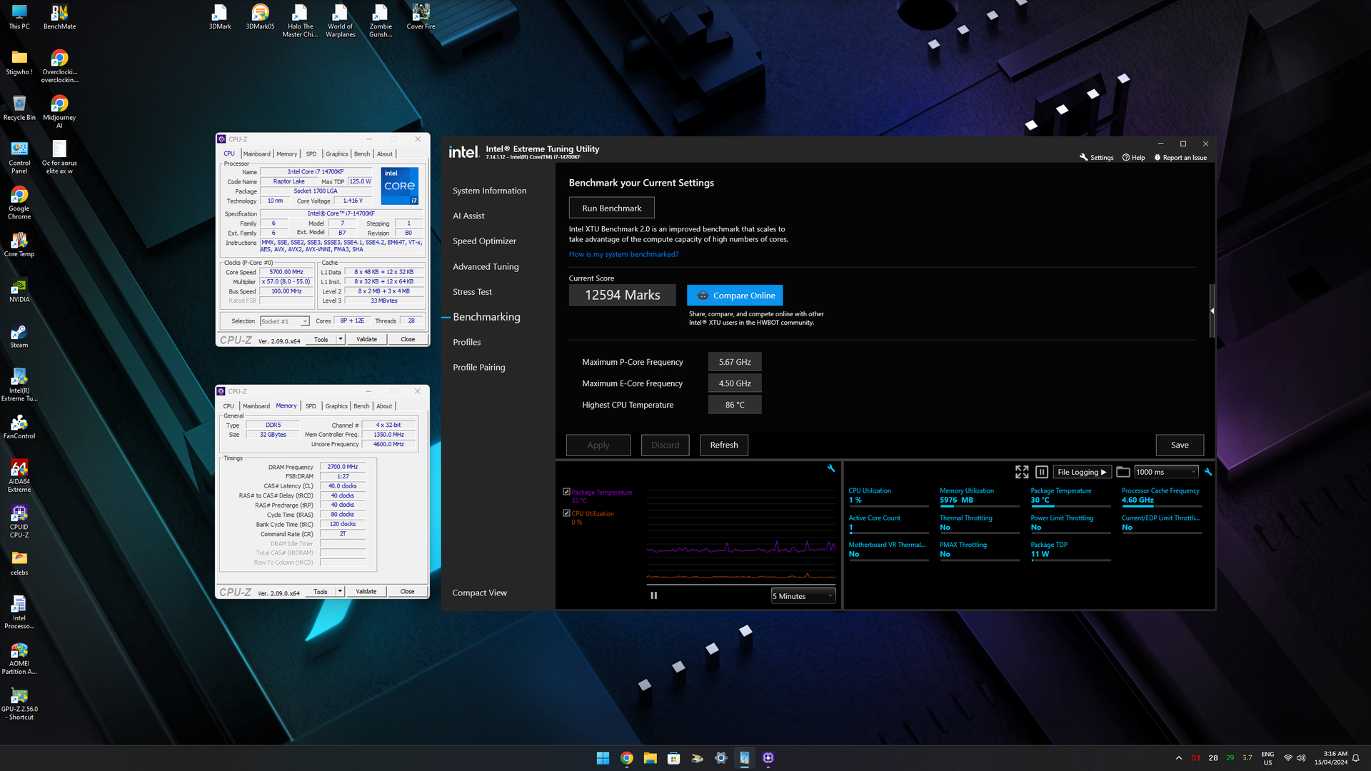Click taskbar Chrome icon
The image size is (1371, 771).
point(626,758)
